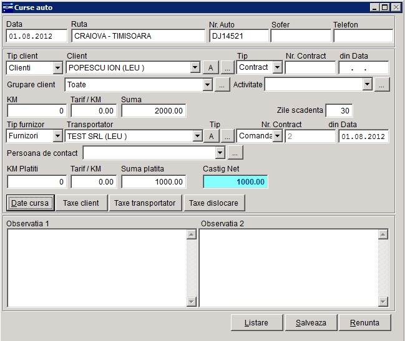Click the Salveaza button
The width and height of the screenshot is (405, 341).
tap(311, 323)
